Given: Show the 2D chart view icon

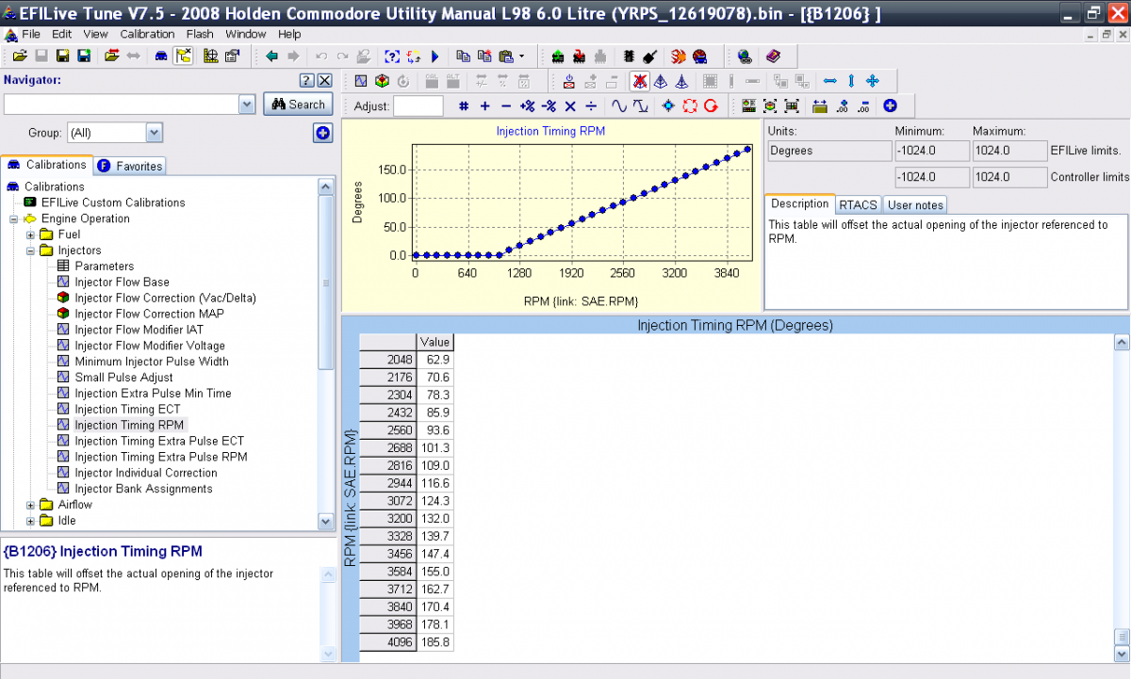Looking at the screenshot, I should pyautogui.click(x=361, y=81).
